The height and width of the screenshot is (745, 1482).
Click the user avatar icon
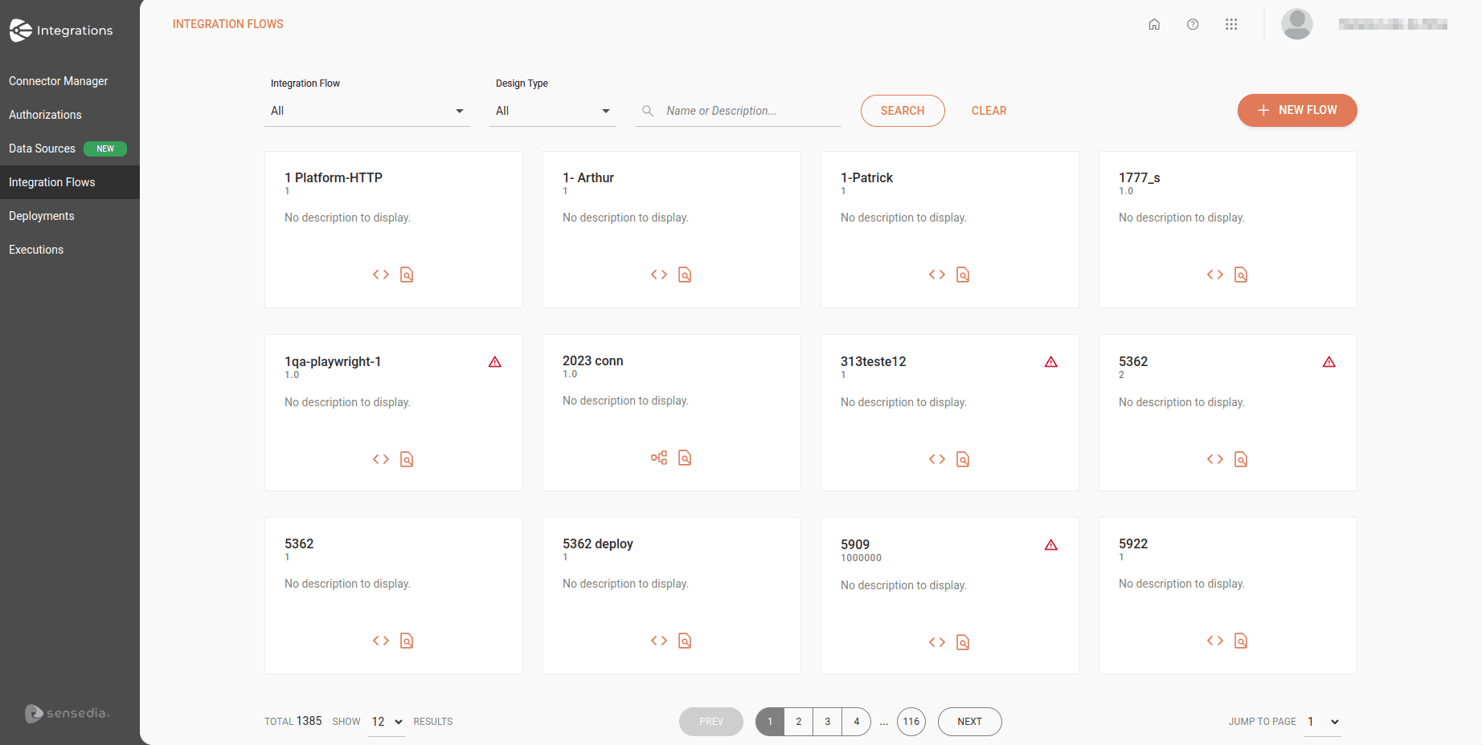click(1296, 24)
